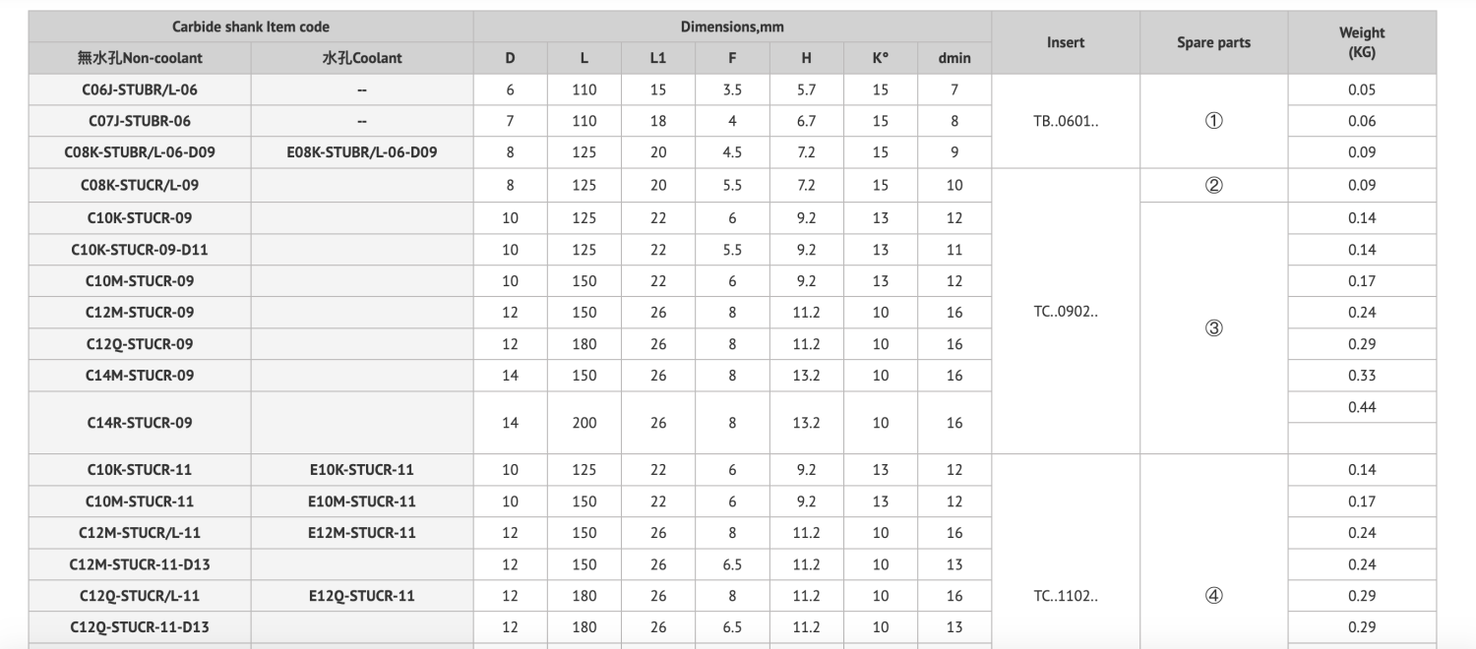Click the TC..1102.. insert cell
The image size is (1476, 649).
pos(1066,596)
